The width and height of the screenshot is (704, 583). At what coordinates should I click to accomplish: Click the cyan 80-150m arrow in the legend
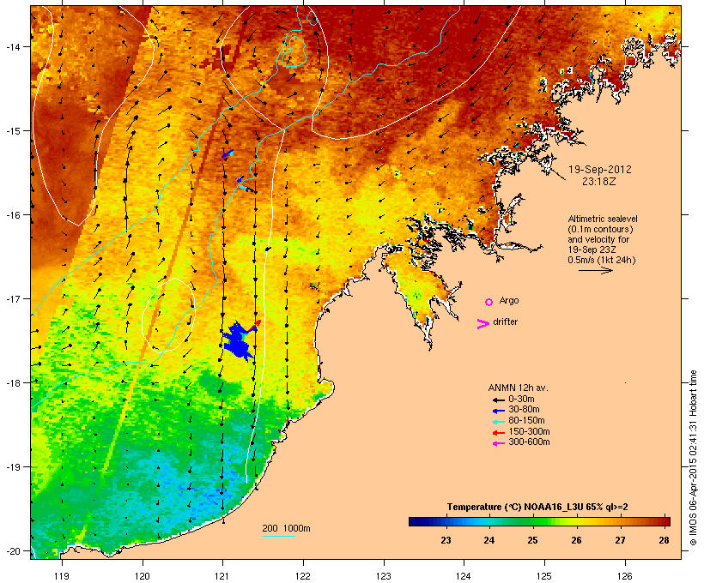[x=499, y=422]
